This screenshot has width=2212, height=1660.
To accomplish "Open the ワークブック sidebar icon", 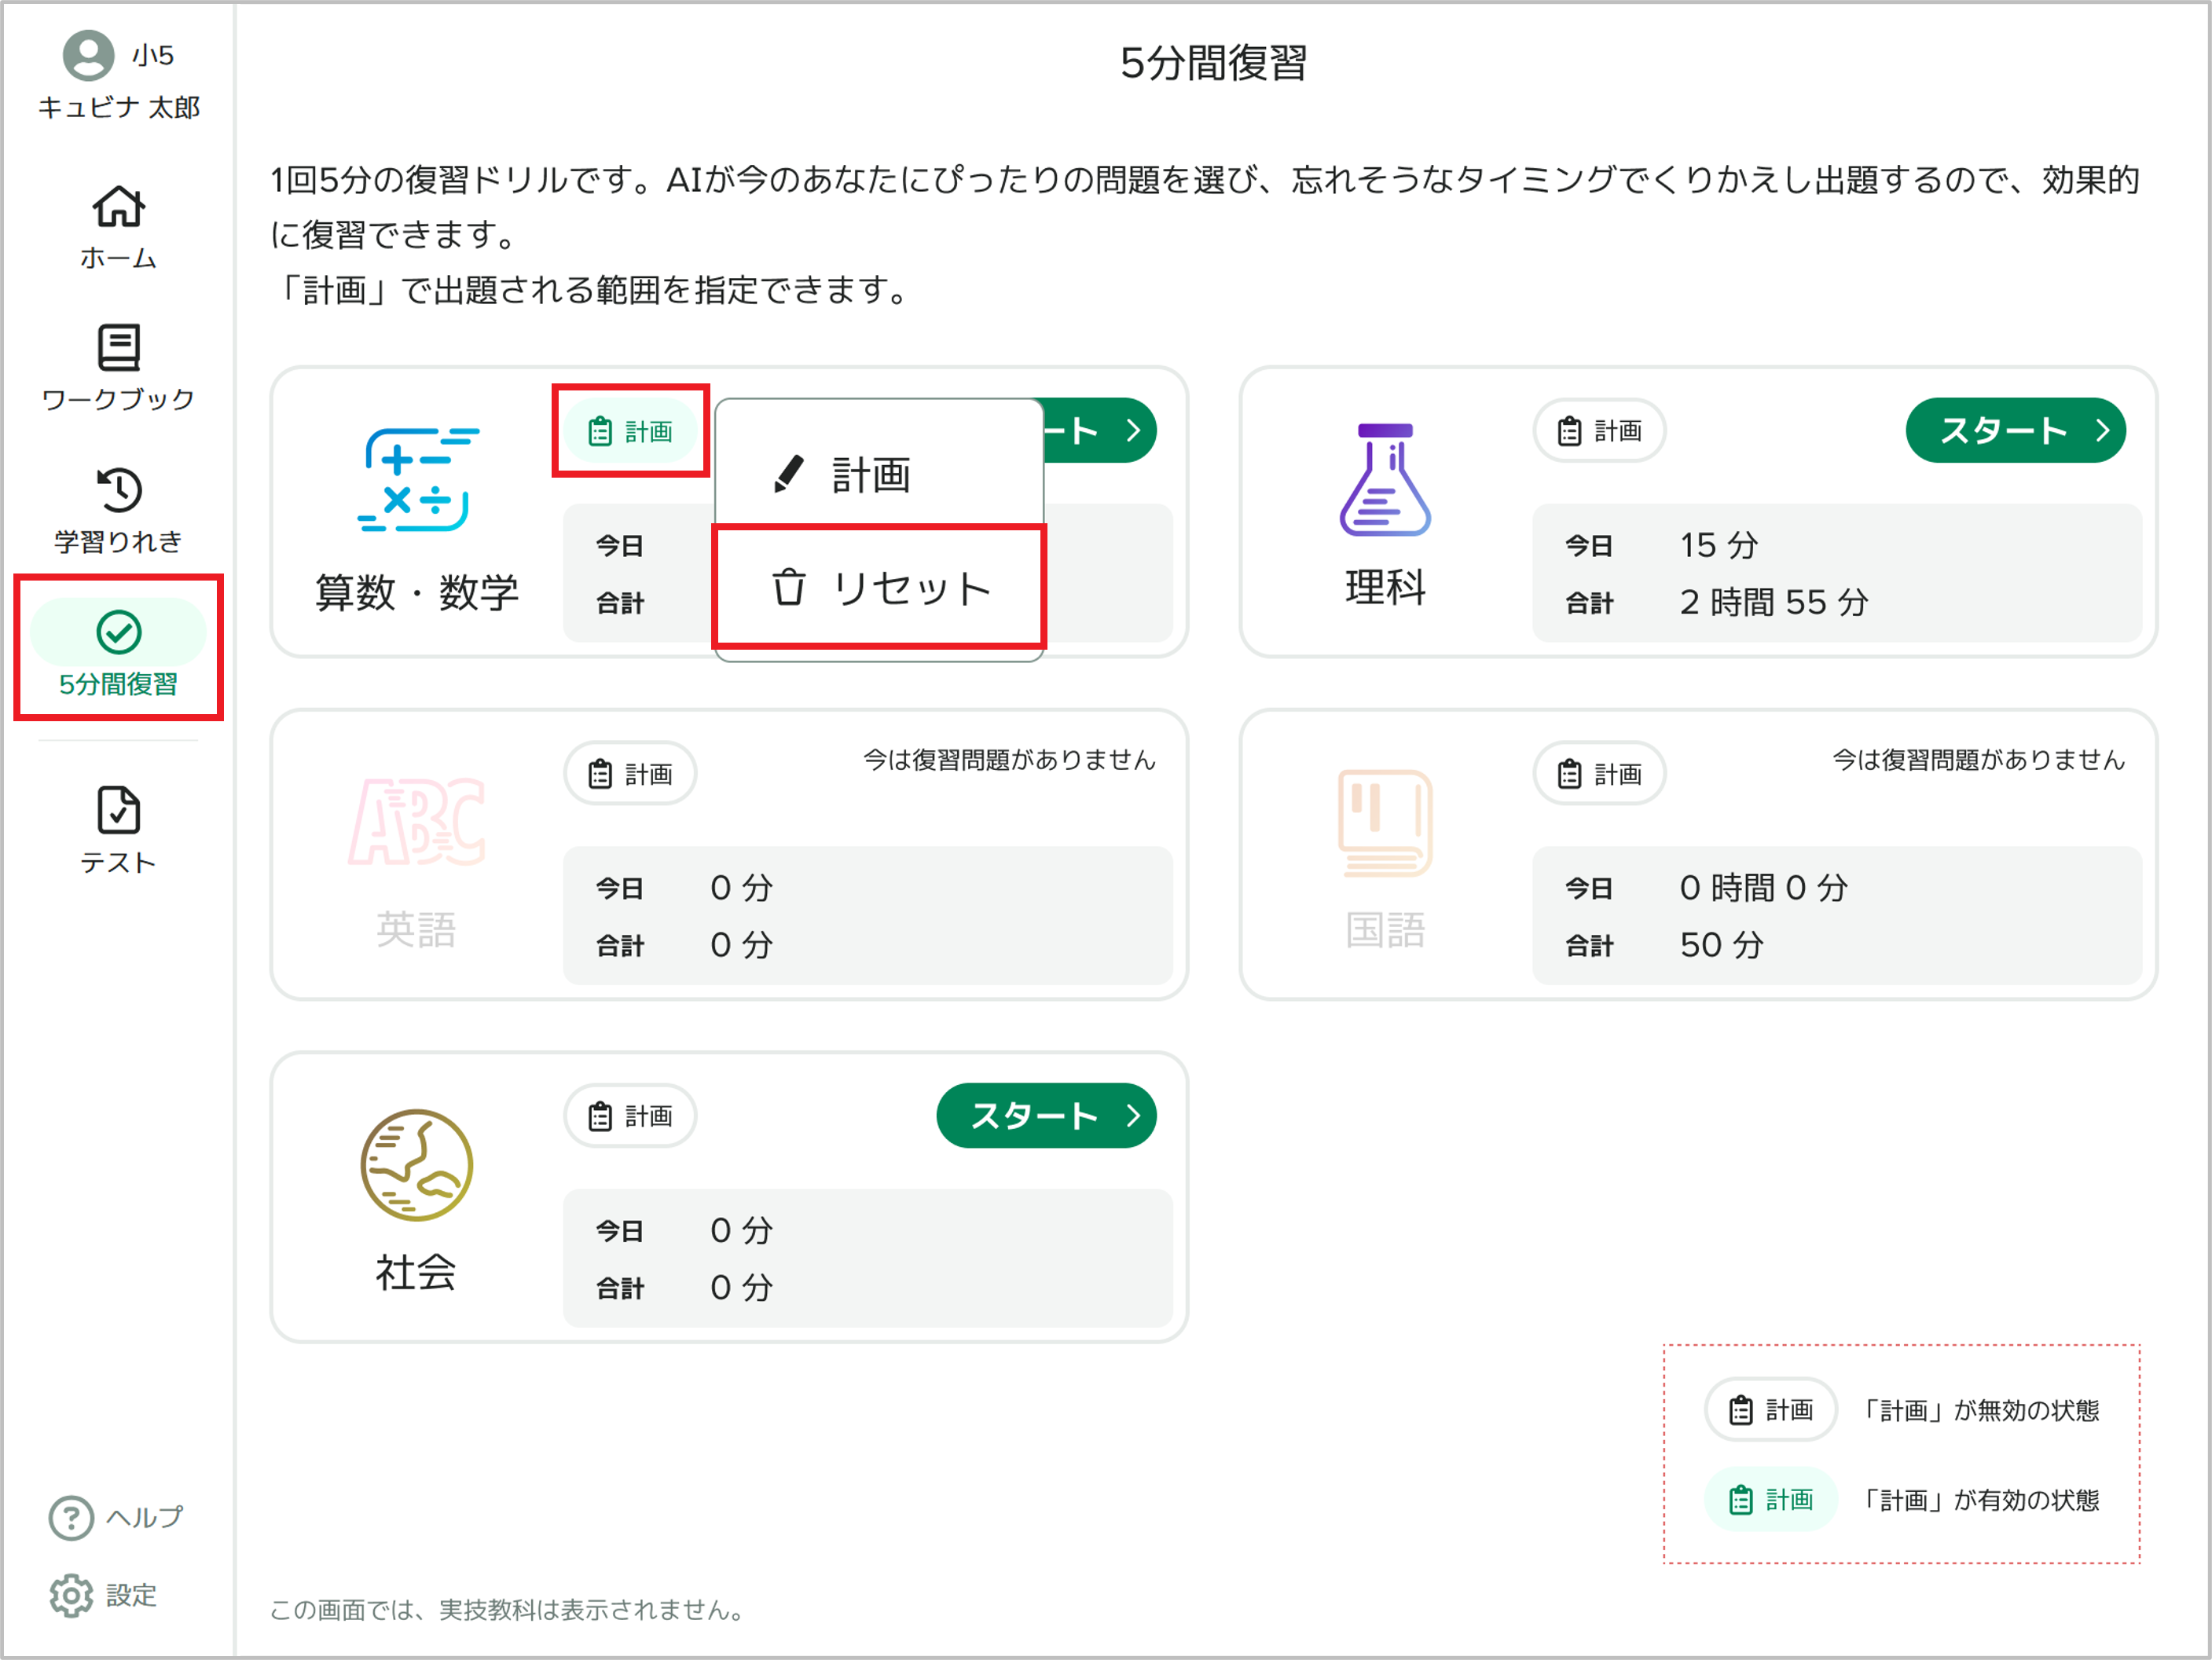I will (x=118, y=347).
